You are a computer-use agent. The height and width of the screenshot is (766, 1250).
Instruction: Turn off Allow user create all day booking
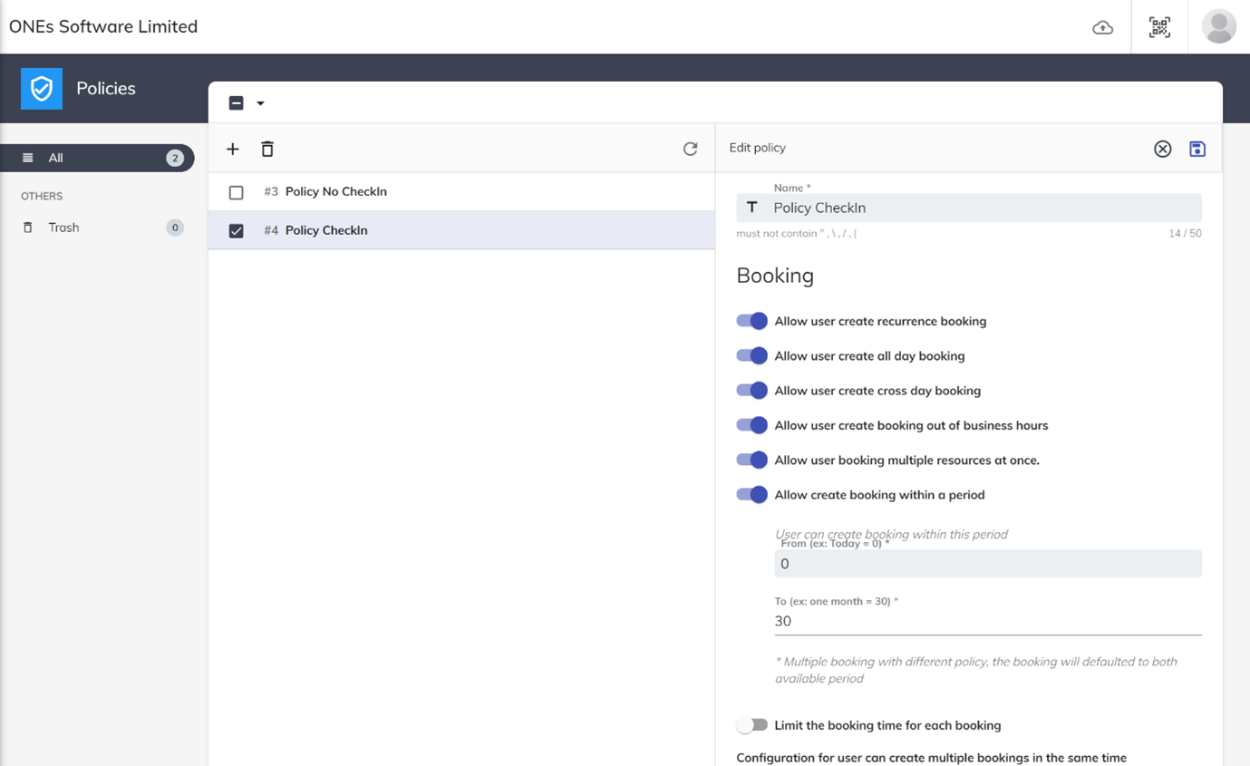(751, 356)
